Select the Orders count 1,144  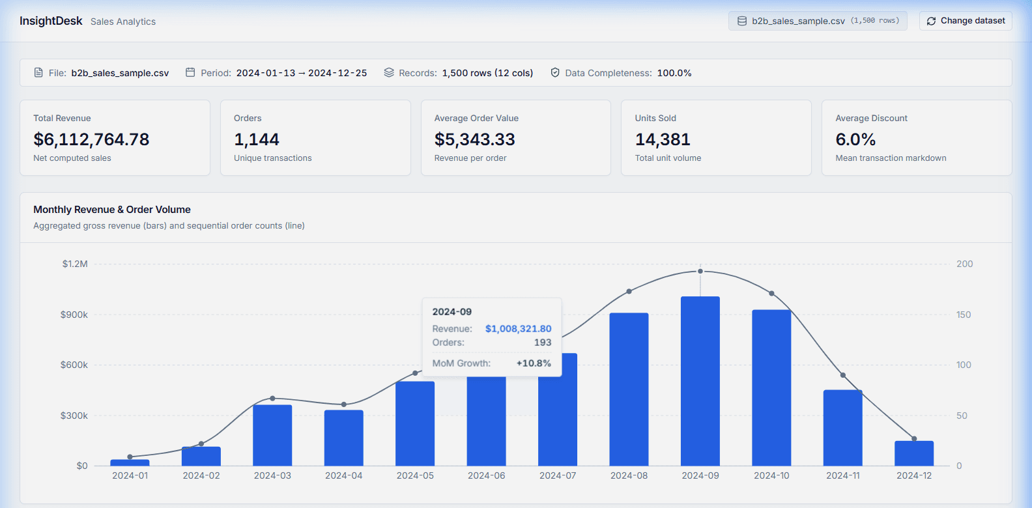(x=257, y=139)
